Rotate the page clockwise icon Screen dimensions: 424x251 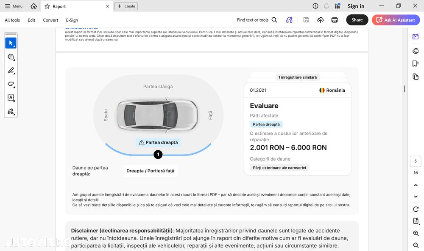tap(416, 209)
